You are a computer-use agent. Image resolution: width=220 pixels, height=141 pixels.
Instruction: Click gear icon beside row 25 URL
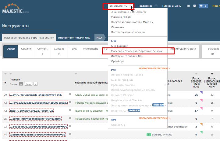tap(70, 118)
